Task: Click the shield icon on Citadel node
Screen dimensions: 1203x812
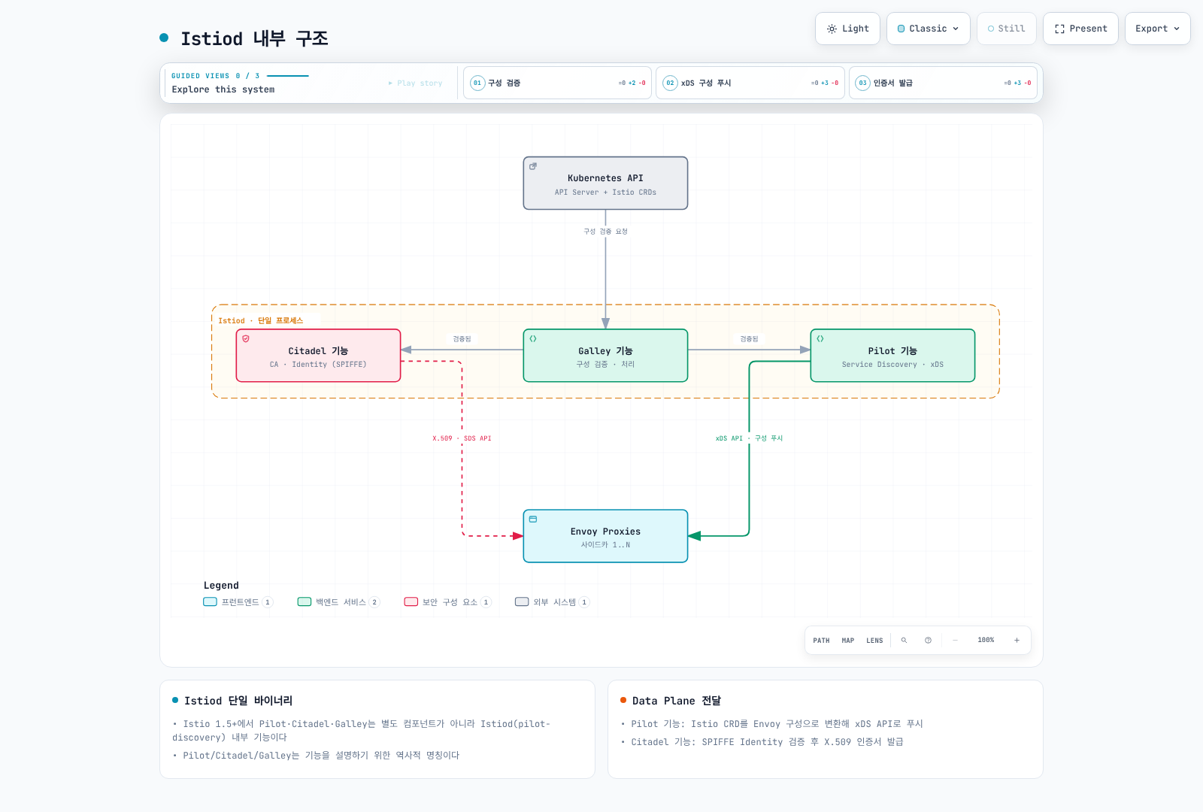Action: (x=246, y=339)
